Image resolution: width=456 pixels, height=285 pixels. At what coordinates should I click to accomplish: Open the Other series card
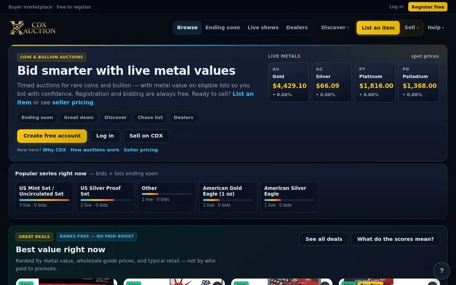[x=167, y=197]
